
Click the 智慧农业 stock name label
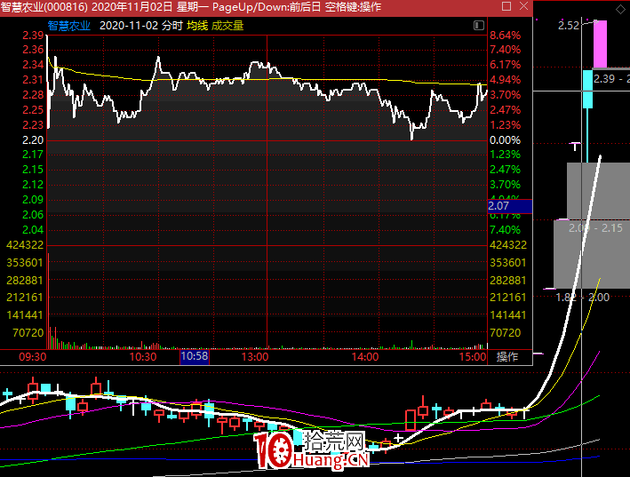[69, 26]
